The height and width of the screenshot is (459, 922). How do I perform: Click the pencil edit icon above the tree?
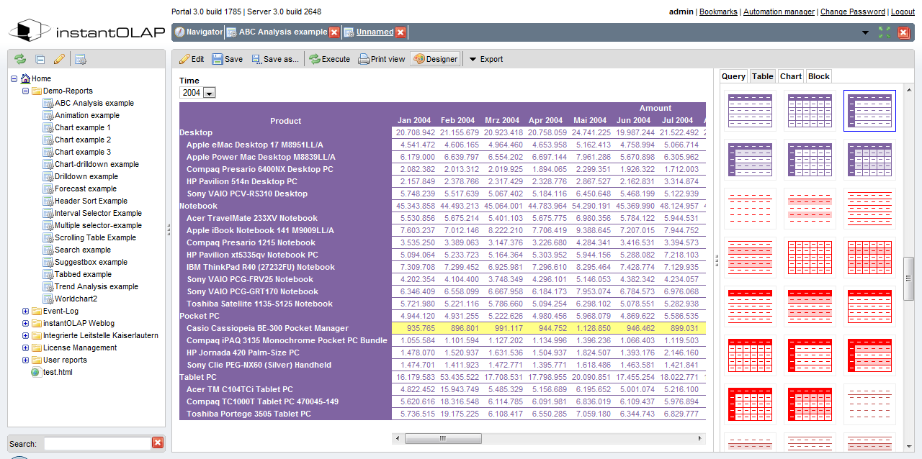tap(59, 59)
